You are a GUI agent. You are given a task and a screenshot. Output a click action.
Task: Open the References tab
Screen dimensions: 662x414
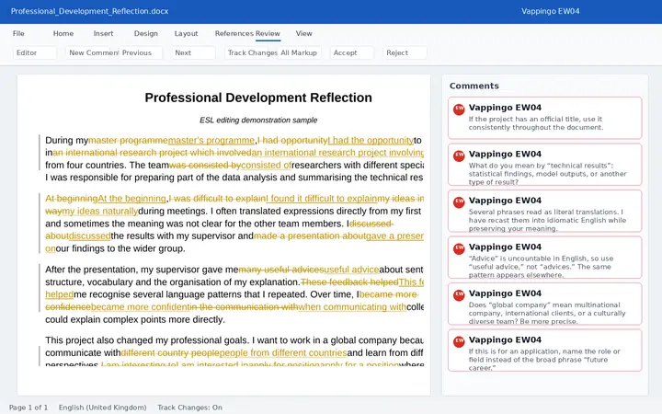234,33
